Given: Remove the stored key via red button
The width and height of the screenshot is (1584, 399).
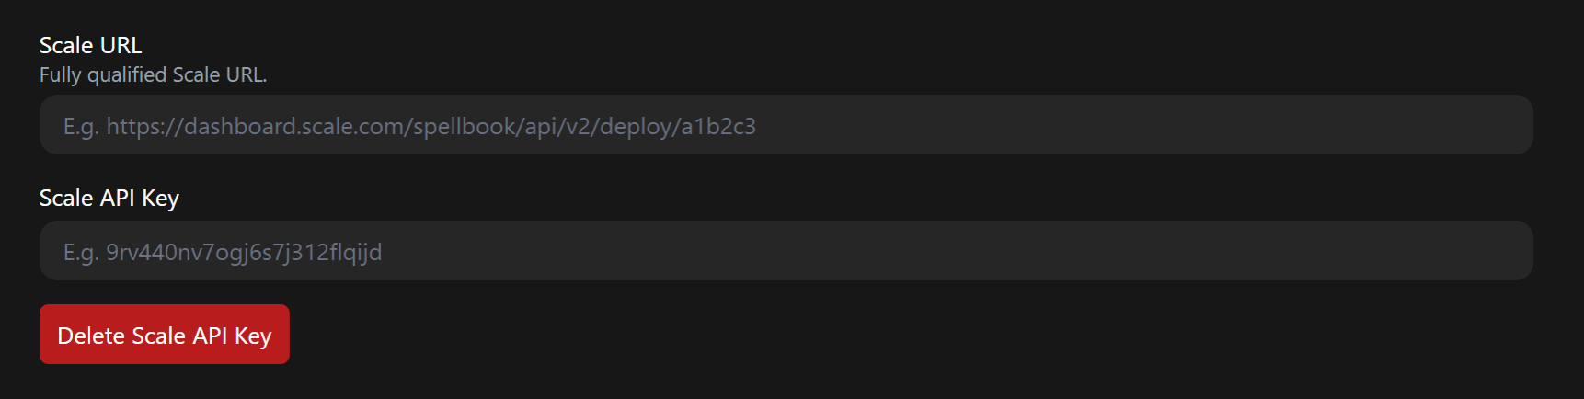Looking at the screenshot, I should pos(165,335).
